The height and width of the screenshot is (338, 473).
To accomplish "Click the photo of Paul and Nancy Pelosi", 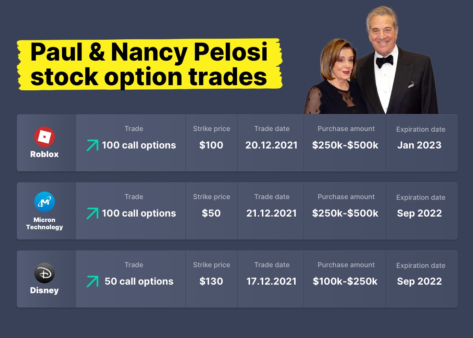I will pyautogui.click(x=371, y=60).
